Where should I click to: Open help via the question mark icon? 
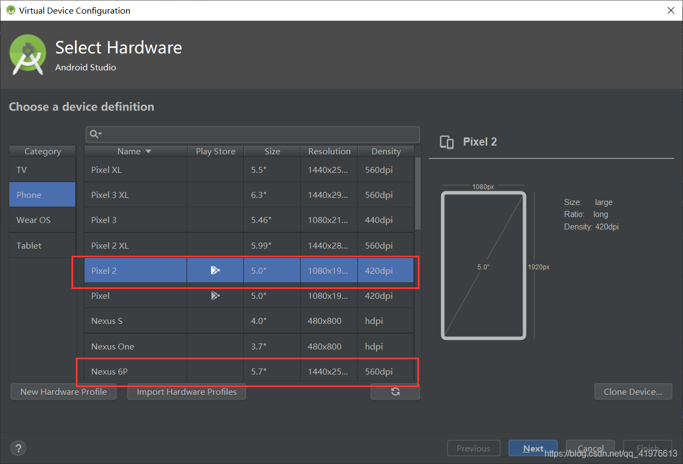pyautogui.click(x=18, y=448)
